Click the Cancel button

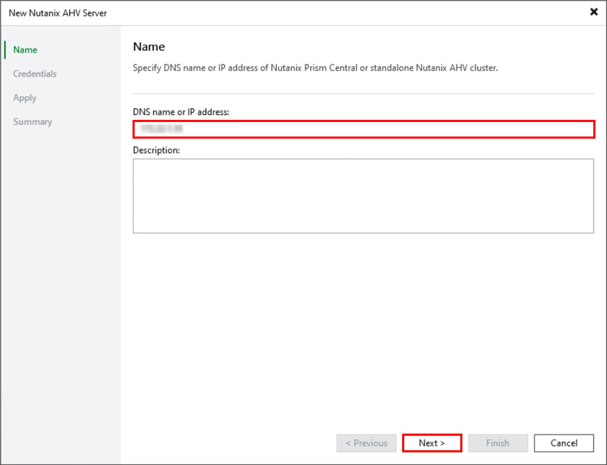tap(564, 443)
